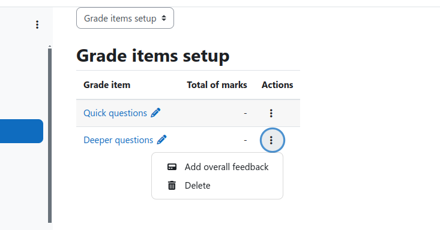Screen dimensions: 440x230
Task: Click the up-down arrows on the setup selector
Action: [164, 18]
